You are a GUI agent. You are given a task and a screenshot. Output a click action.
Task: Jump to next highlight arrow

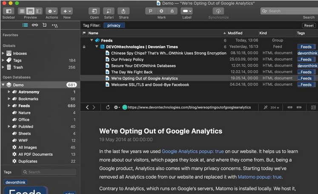(299, 107)
